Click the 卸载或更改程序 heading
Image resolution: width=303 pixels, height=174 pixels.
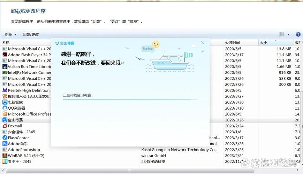[x=28, y=11]
